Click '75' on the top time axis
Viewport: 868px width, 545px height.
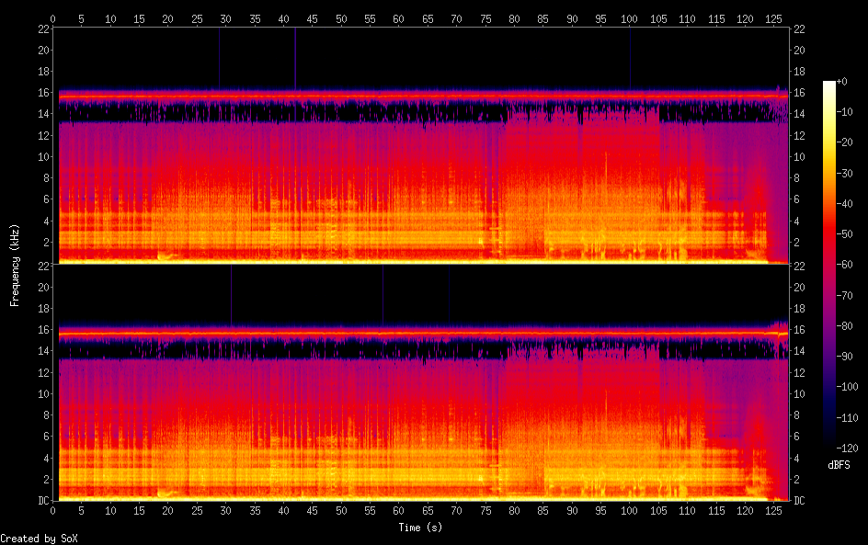(x=485, y=18)
